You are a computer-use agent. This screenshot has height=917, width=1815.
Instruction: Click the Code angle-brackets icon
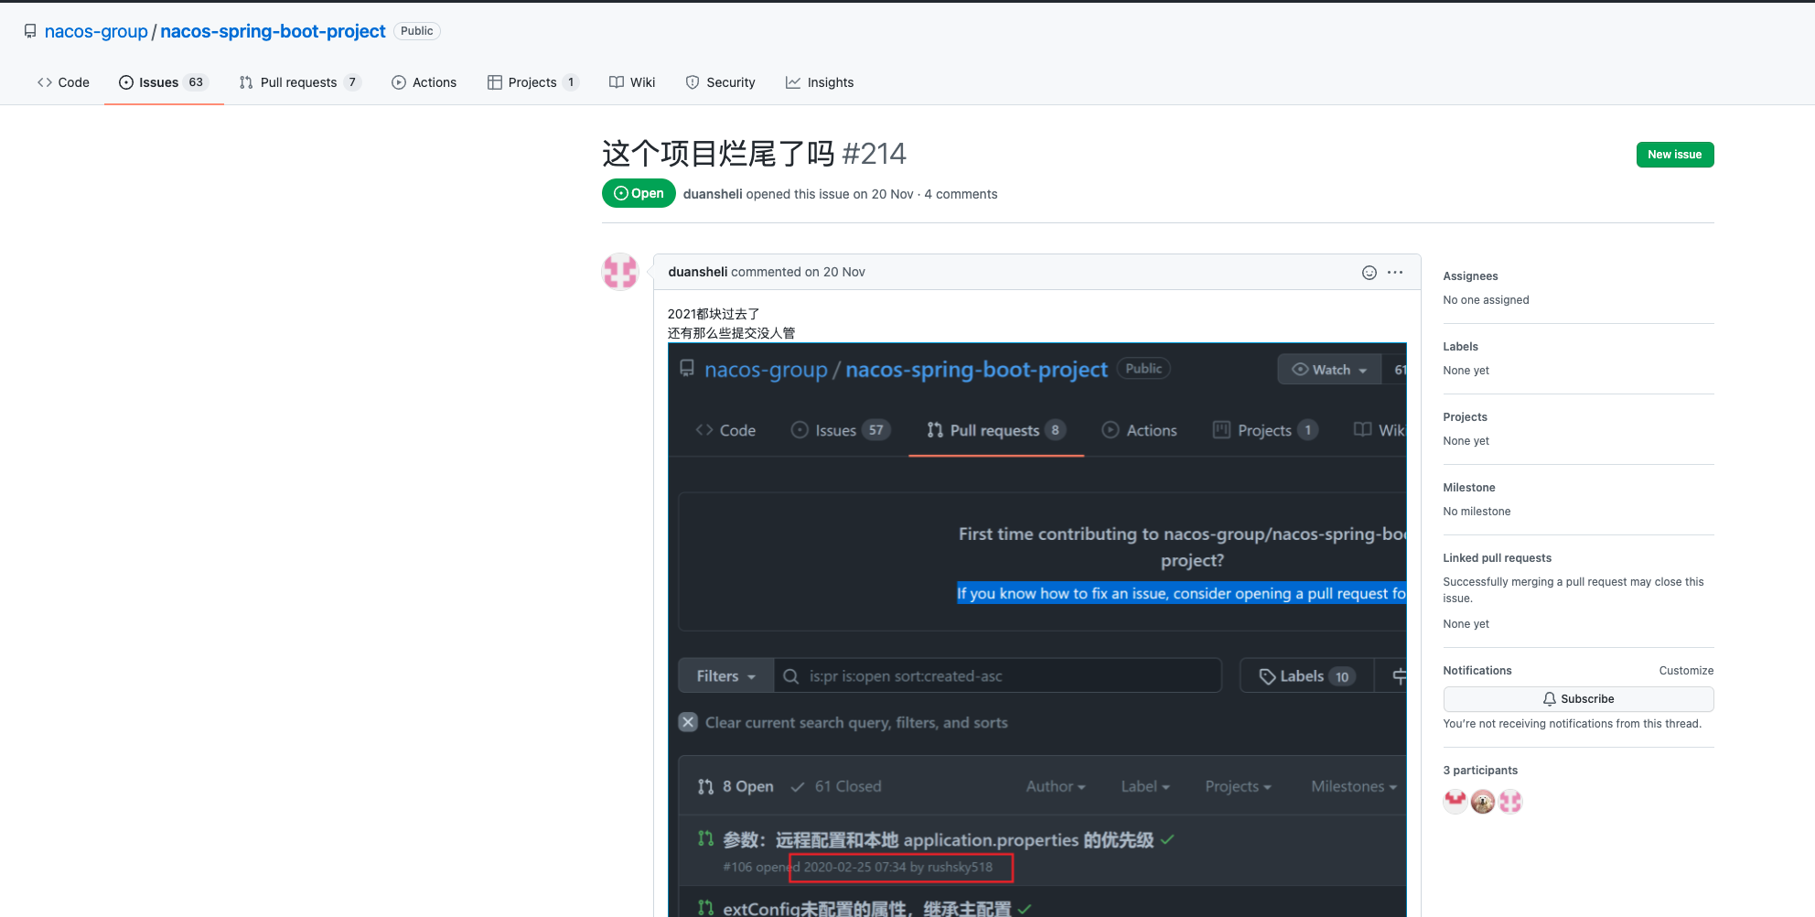click(44, 82)
